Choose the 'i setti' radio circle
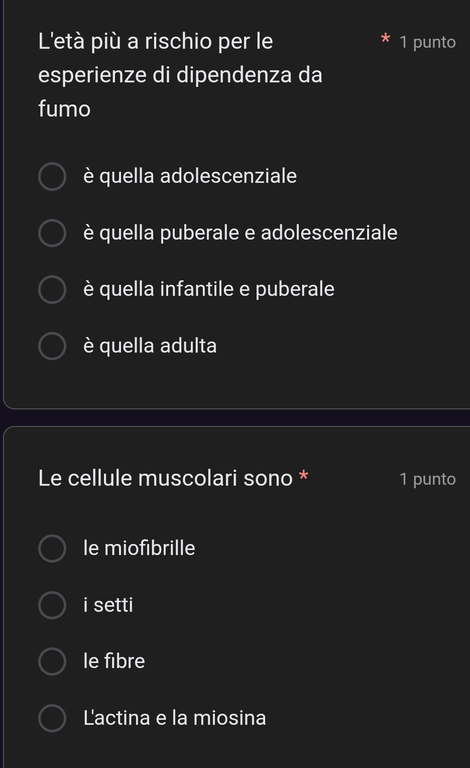This screenshot has height=768, width=470. [x=52, y=605]
